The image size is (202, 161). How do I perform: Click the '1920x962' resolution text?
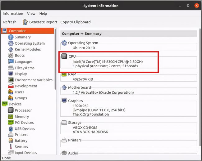pyautogui.click(x=81, y=106)
